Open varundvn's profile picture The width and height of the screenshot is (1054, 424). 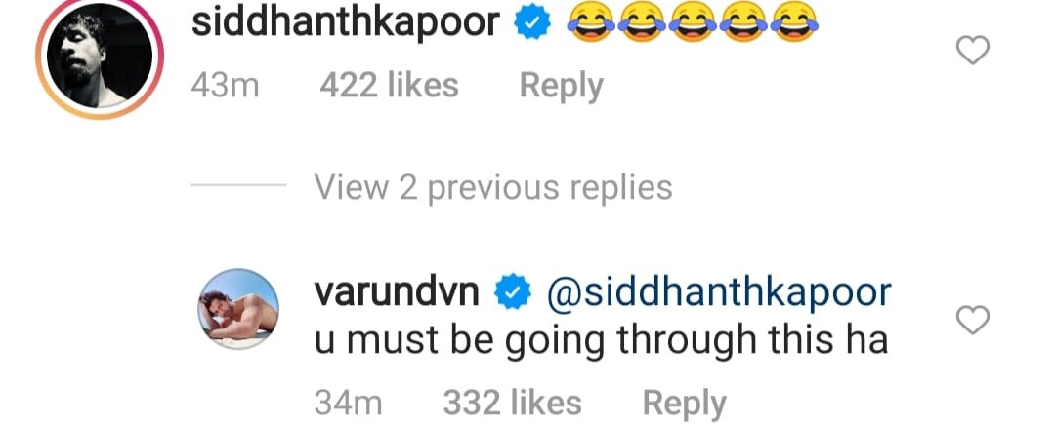[x=237, y=309]
